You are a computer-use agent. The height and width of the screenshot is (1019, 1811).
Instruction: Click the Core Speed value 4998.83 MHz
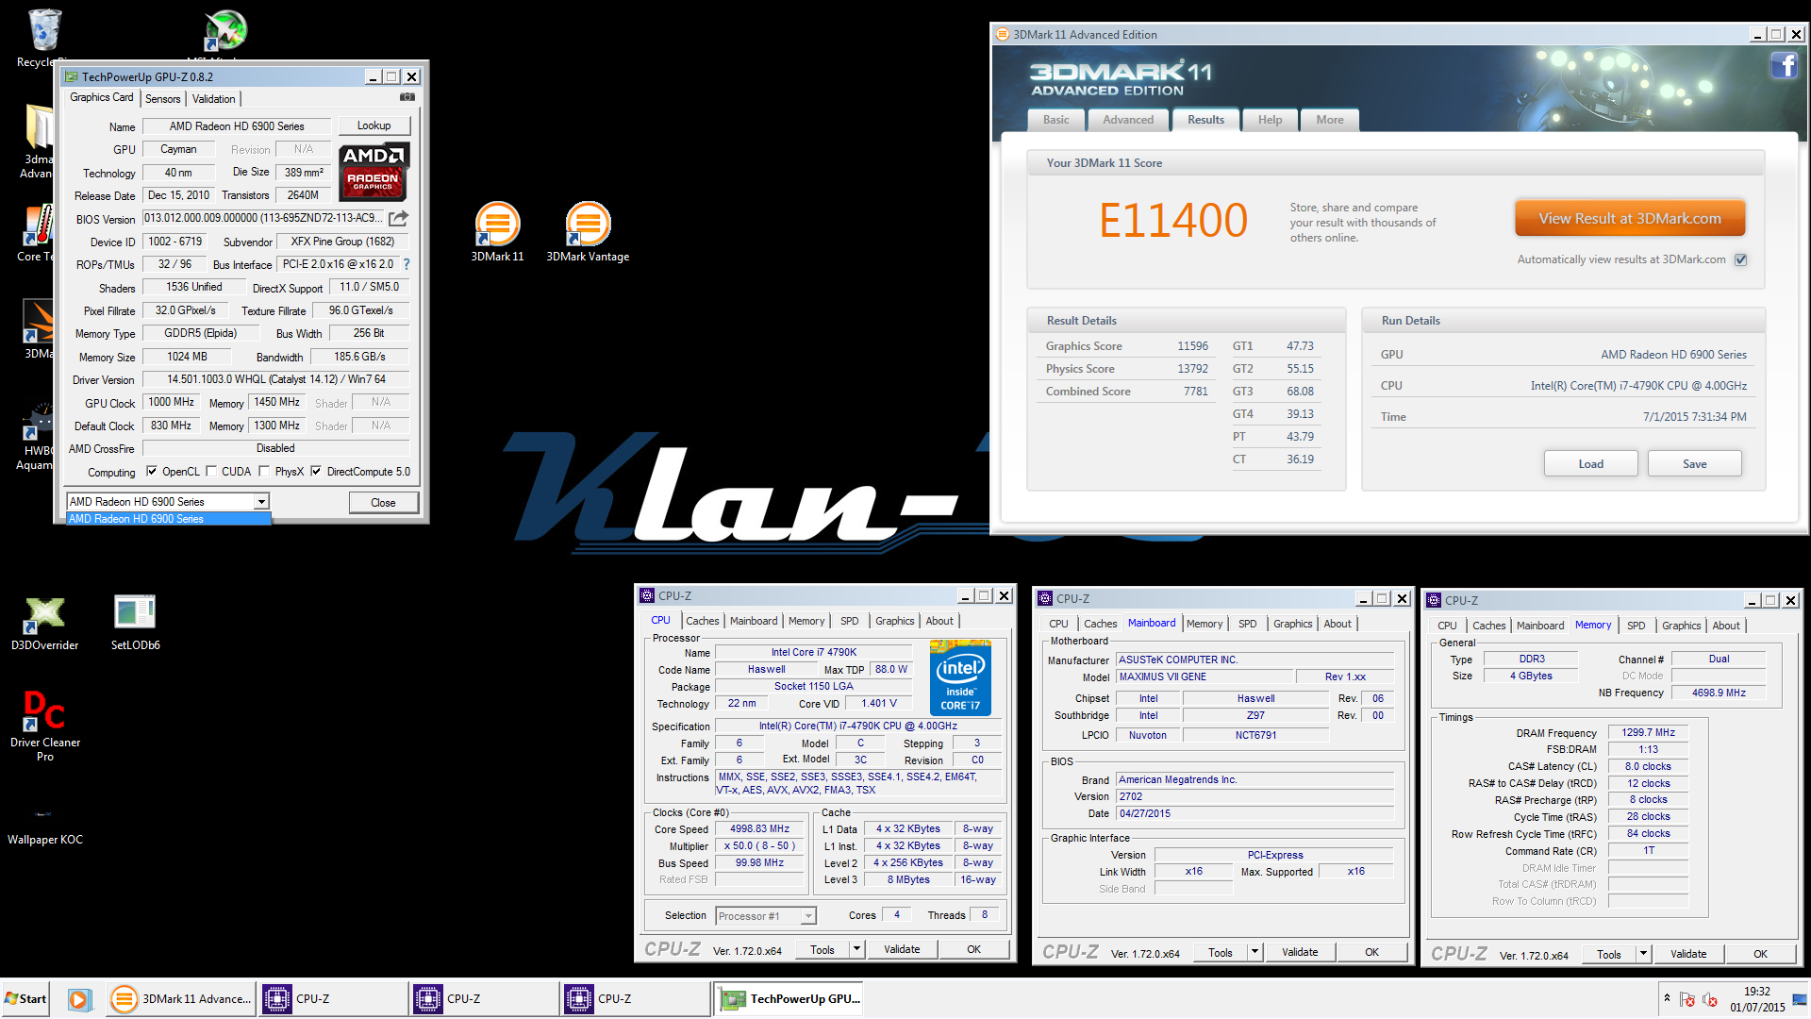tap(759, 829)
